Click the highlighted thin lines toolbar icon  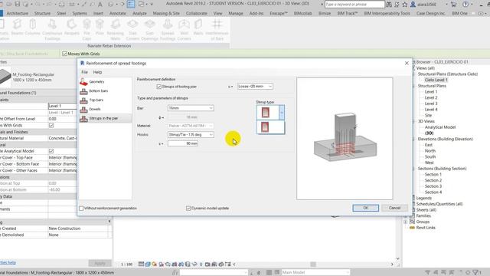coord(131,5)
